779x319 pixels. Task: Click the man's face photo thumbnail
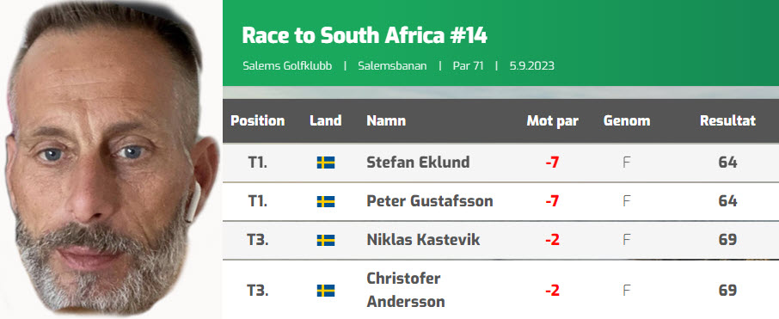pyautogui.click(x=110, y=160)
